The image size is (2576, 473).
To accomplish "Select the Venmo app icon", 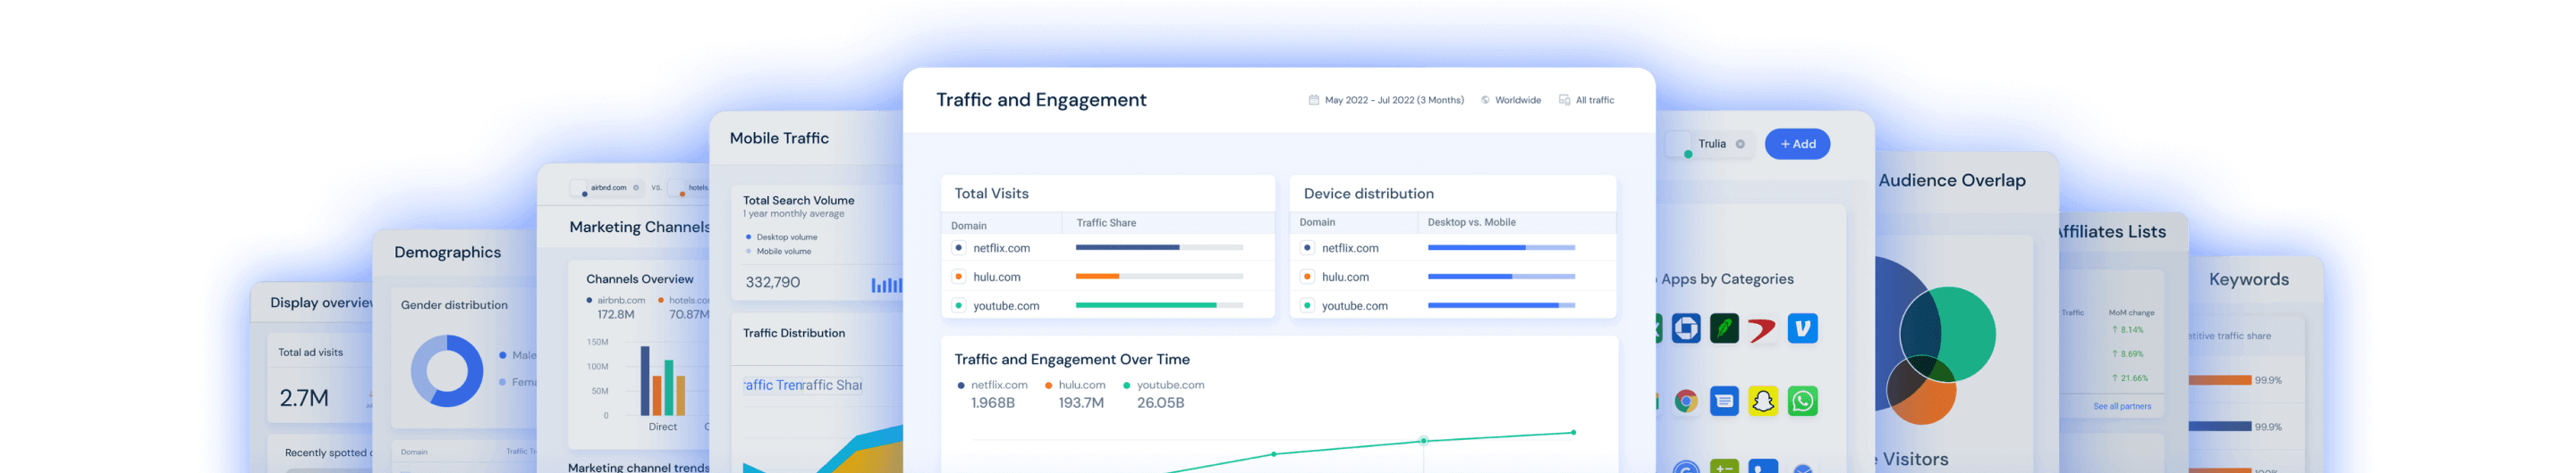I will [1802, 328].
